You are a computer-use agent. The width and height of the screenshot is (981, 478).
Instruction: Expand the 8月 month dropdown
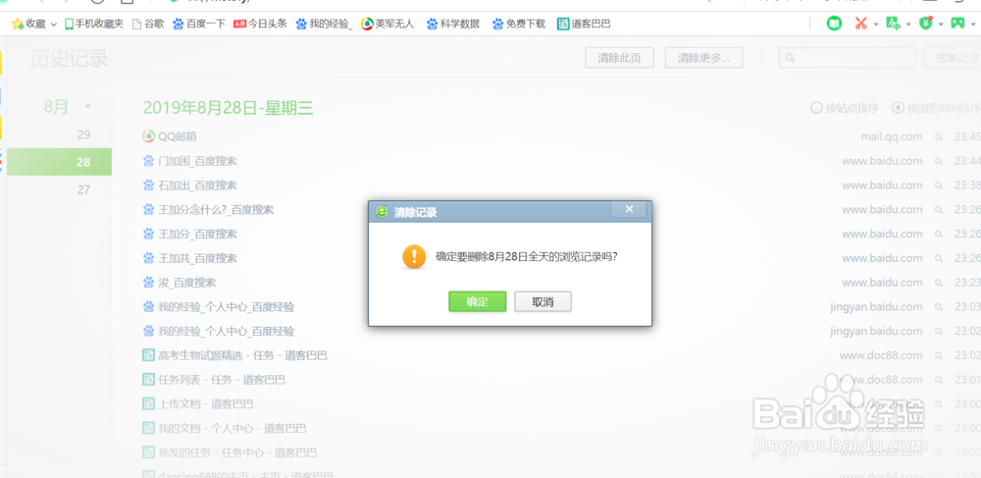[87, 106]
